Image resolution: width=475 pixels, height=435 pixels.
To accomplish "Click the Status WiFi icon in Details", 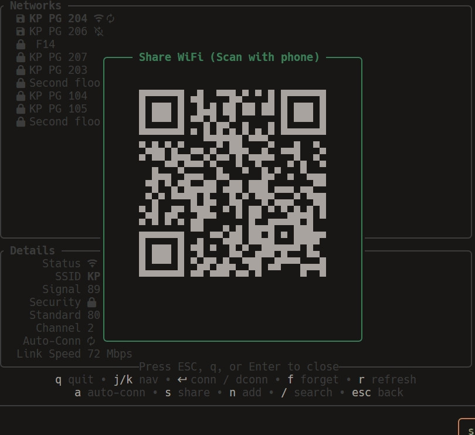I will (x=92, y=264).
